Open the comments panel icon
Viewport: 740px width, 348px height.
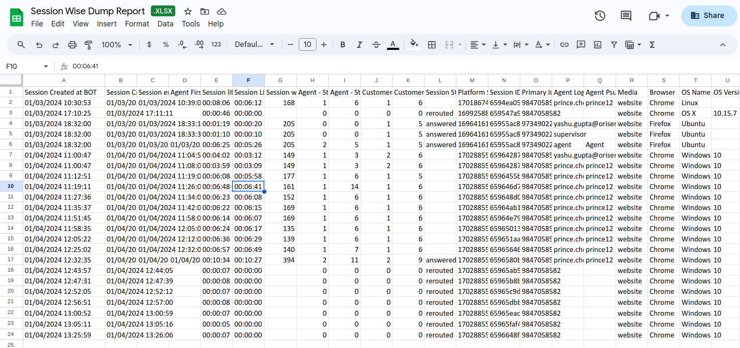[626, 16]
